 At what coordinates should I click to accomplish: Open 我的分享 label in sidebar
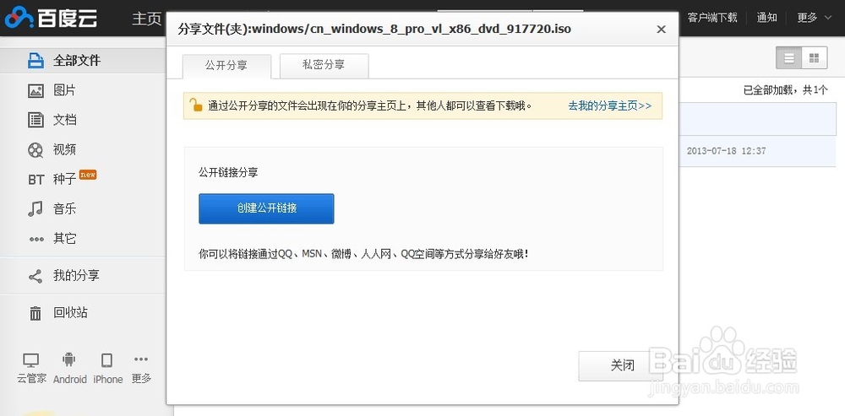[77, 276]
